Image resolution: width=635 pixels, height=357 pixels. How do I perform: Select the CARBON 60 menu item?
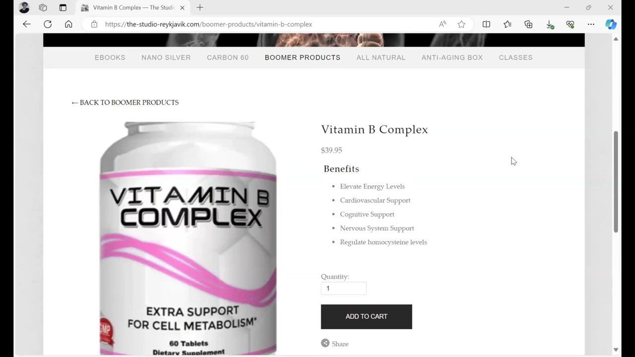pyautogui.click(x=228, y=58)
